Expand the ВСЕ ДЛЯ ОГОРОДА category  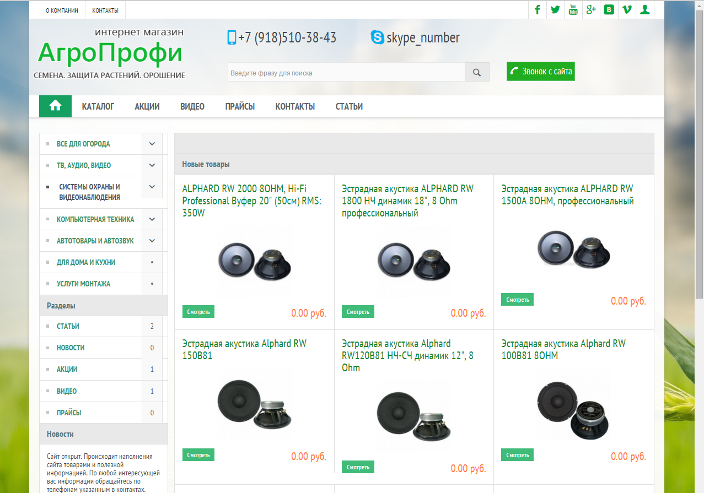click(152, 144)
